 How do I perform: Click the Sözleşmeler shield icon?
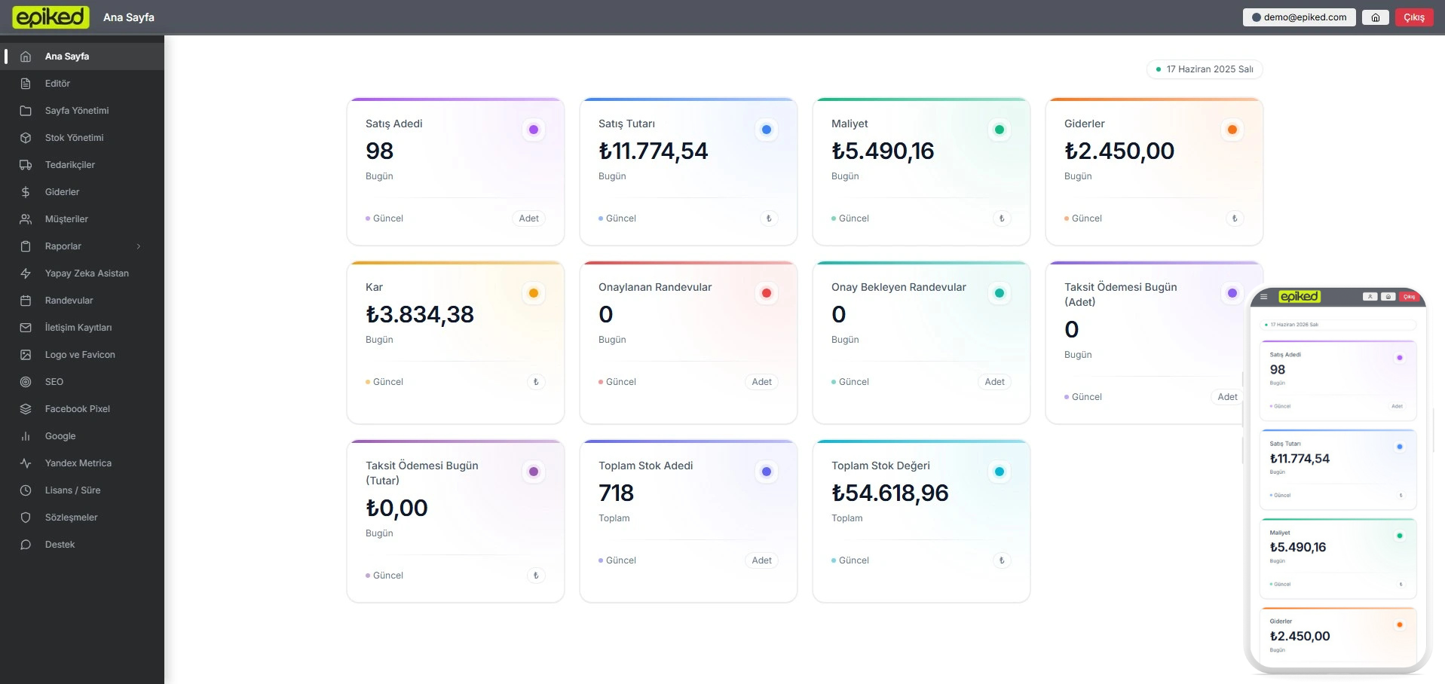pyautogui.click(x=26, y=518)
